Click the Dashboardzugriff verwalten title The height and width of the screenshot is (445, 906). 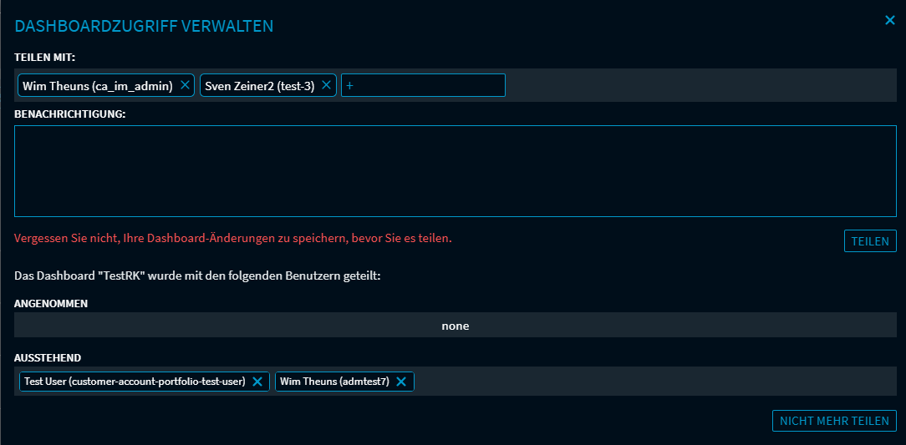(x=144, y=26)
